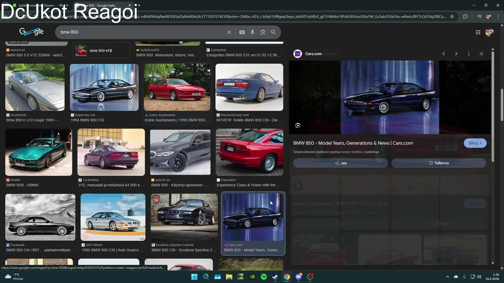Open Huutomylly silver BMW thumbnail
The image size is (504, 283).
pos(35,87)
